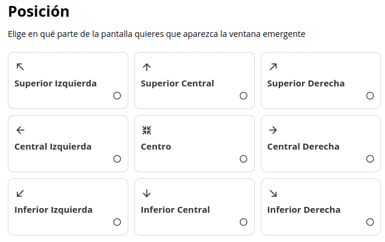
Task: Click the right arrow icon for Central Derecha
Action: coord(273,130)
